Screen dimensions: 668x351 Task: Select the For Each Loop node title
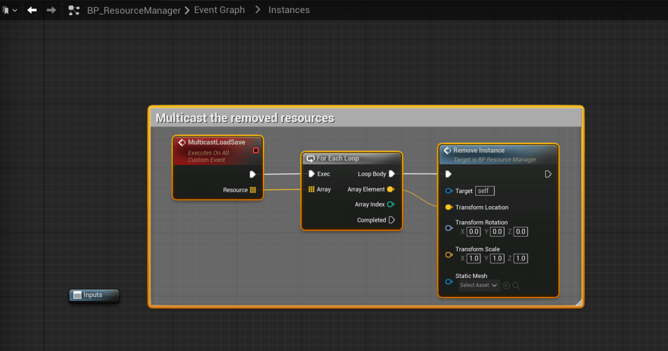coord(338,159)
